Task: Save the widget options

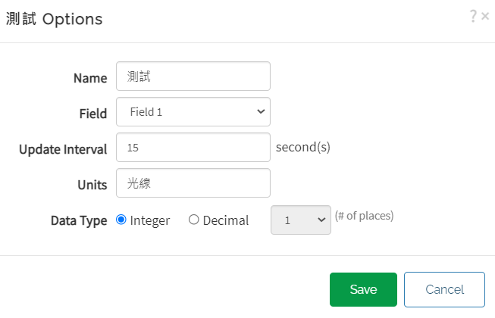Action: [x=363, y=290]
